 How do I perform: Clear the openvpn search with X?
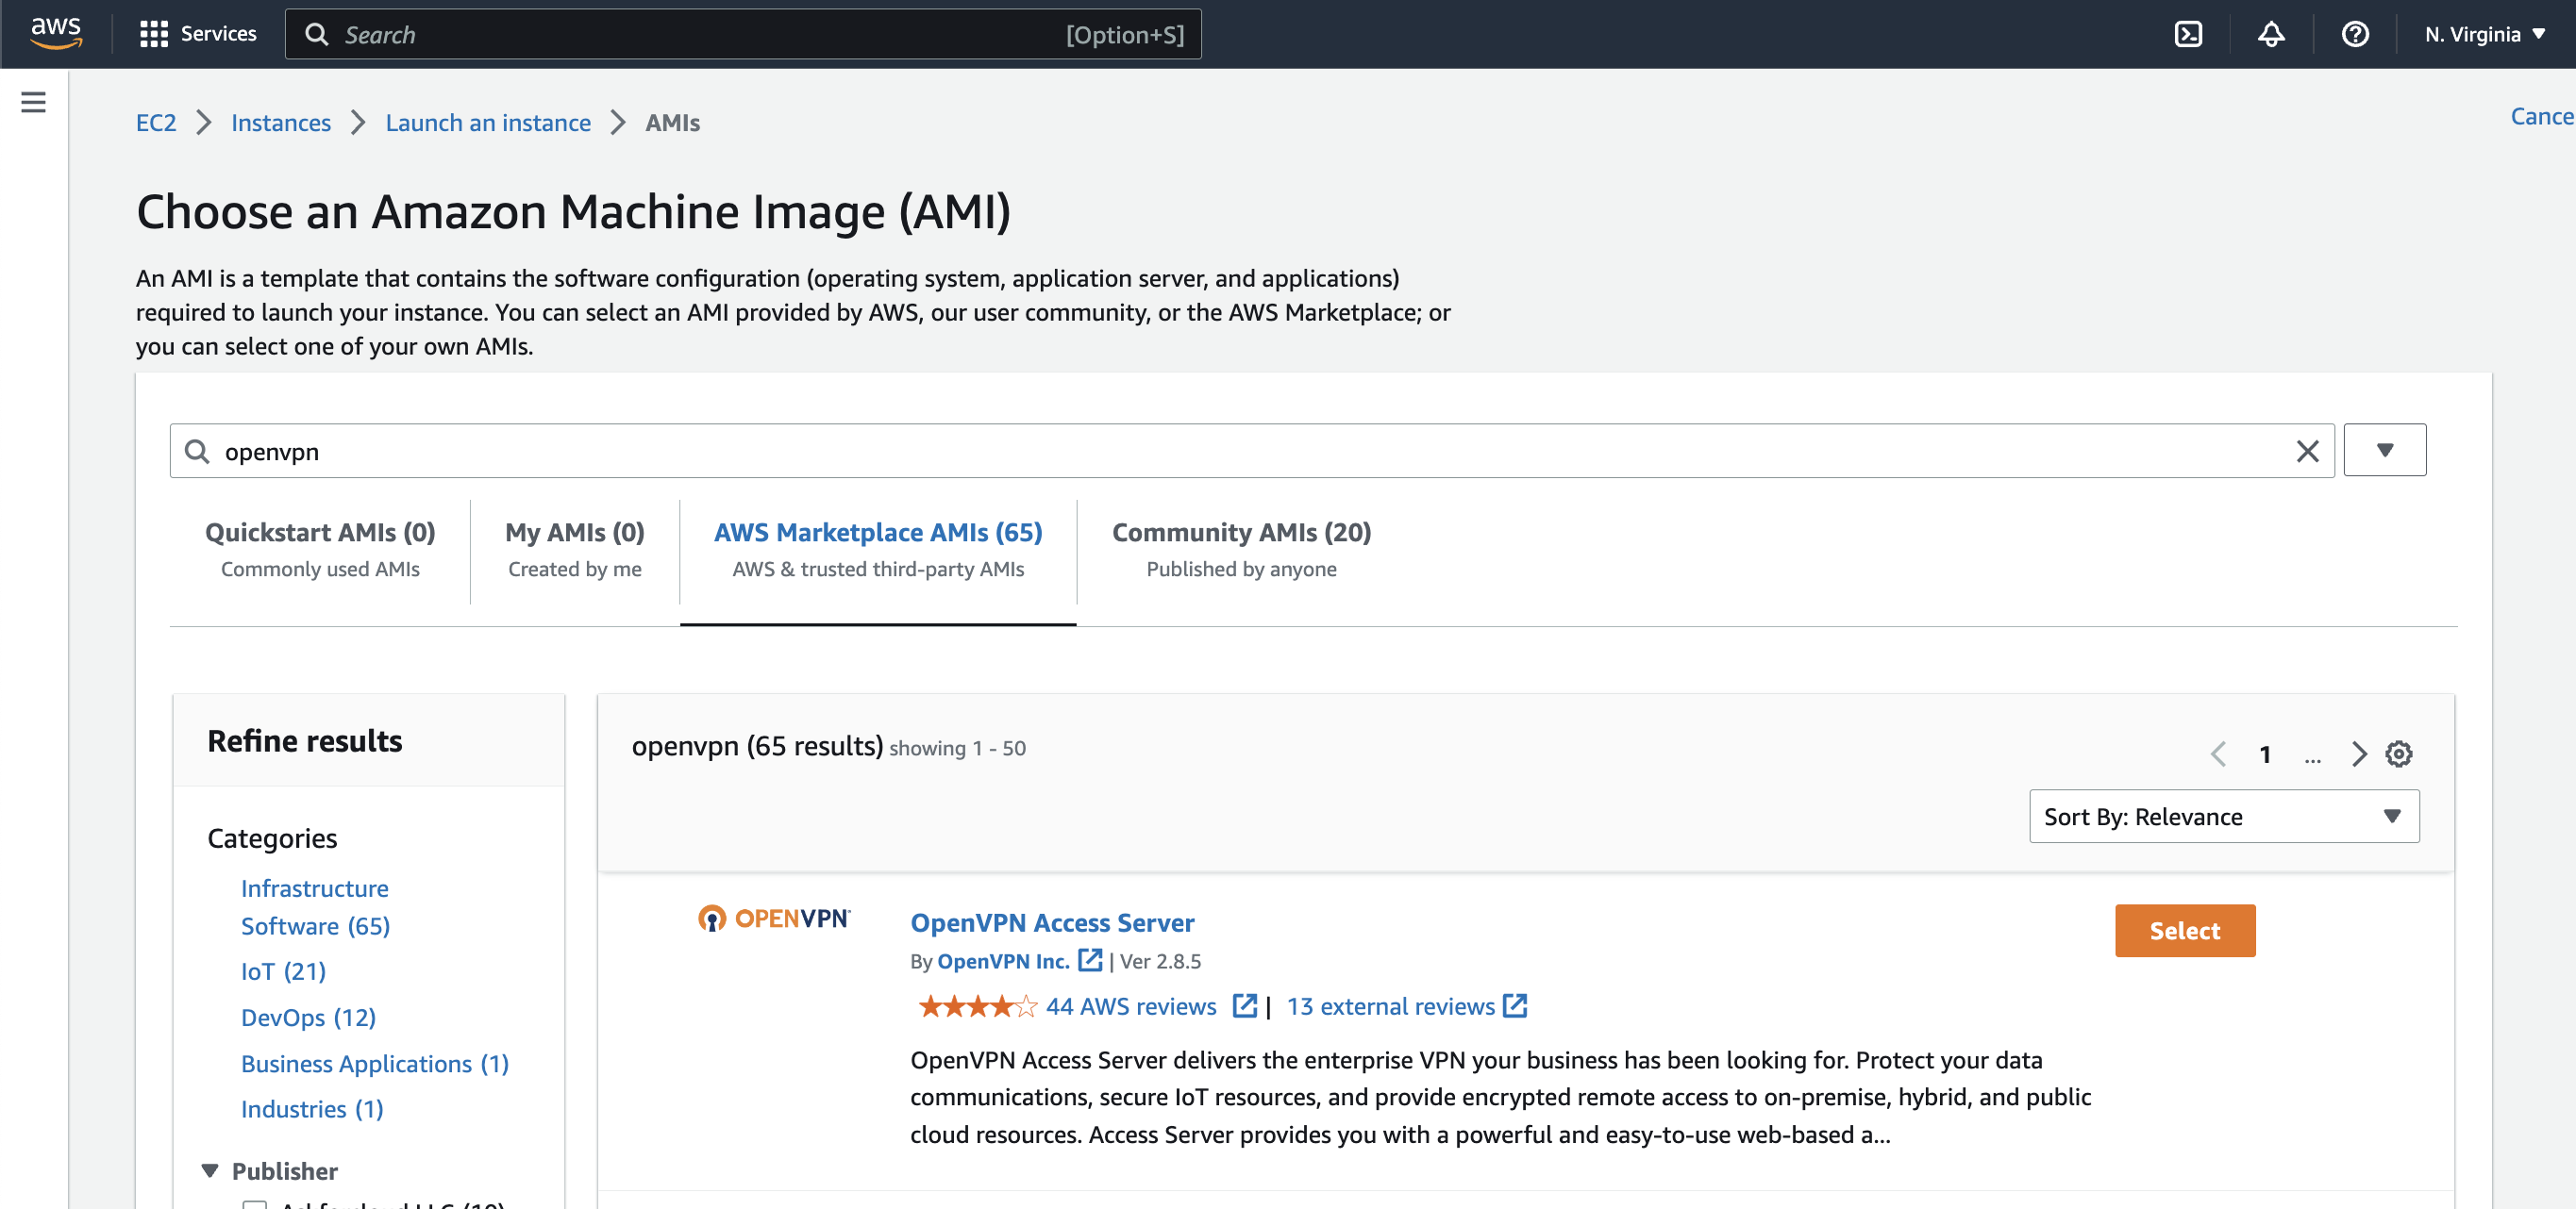coord(2307,452)
